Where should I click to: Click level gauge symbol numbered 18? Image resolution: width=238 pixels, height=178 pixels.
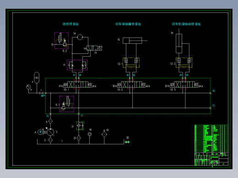click(x=90, y=134)
